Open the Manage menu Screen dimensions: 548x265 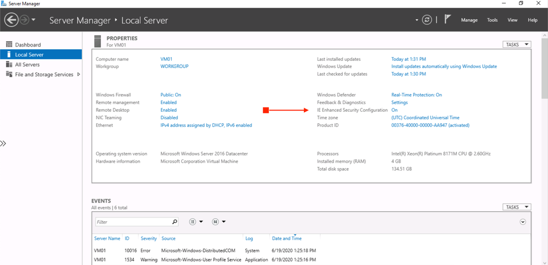pyautogui.click(x=470, y=20)
